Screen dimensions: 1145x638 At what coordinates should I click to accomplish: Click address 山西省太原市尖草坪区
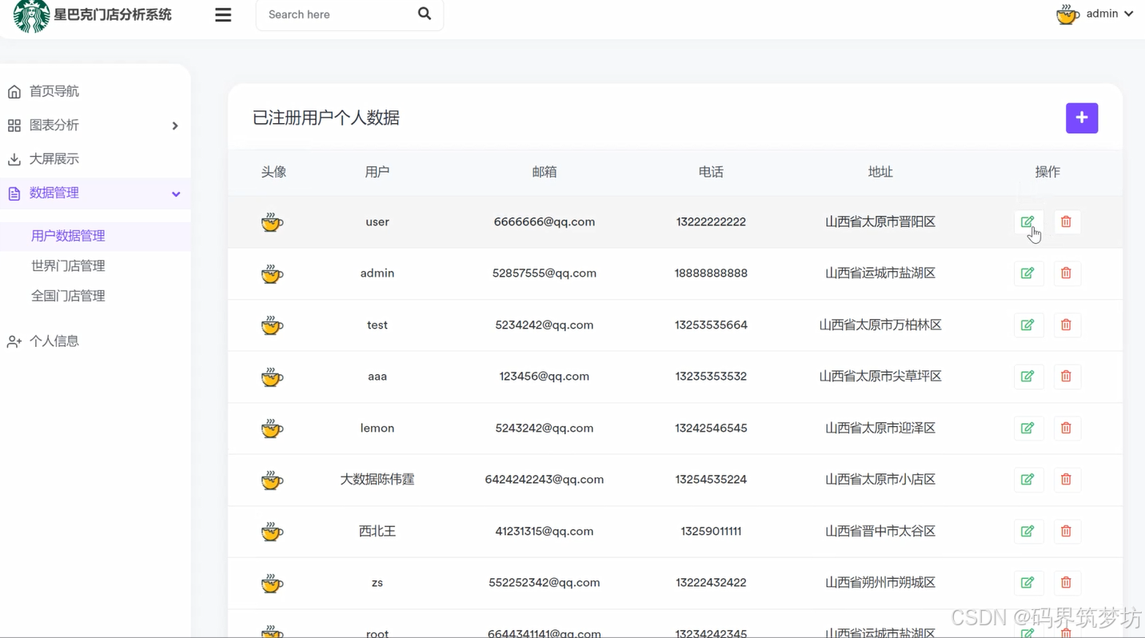tap(880, 377)
